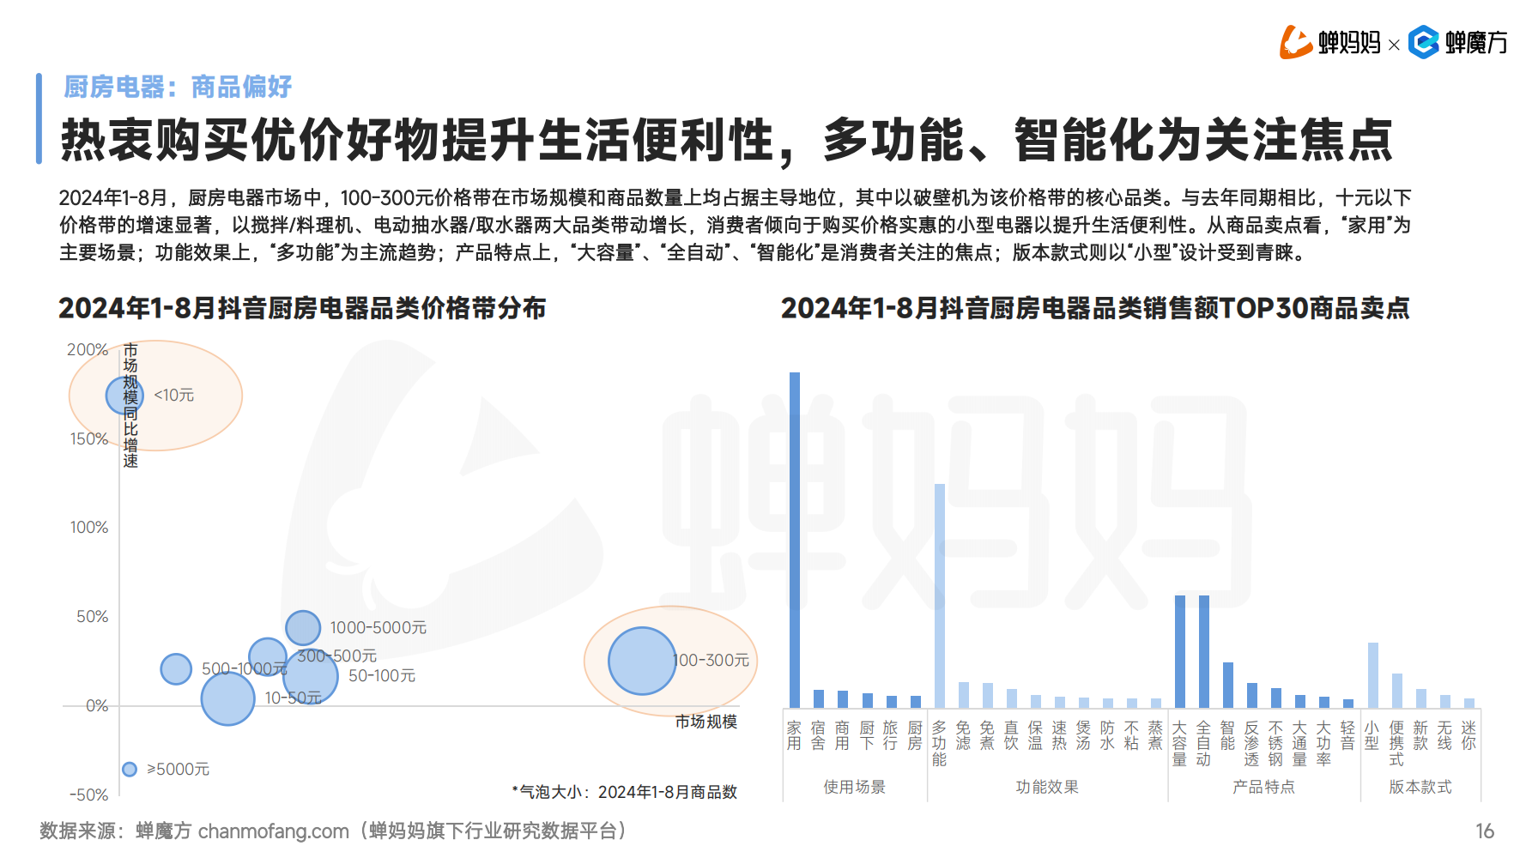Click the 功能效果 group label
Screen dimensions: 1526x858
[1047, 787]
